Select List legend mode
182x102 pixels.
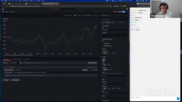coord(104,65)
